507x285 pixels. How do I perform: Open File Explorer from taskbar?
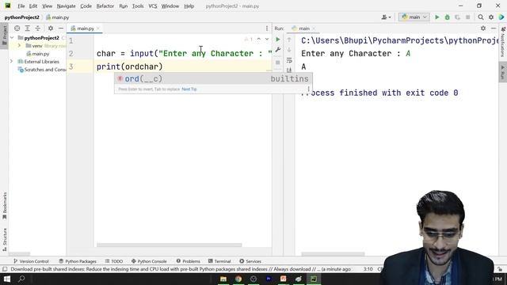pos(223,279)
